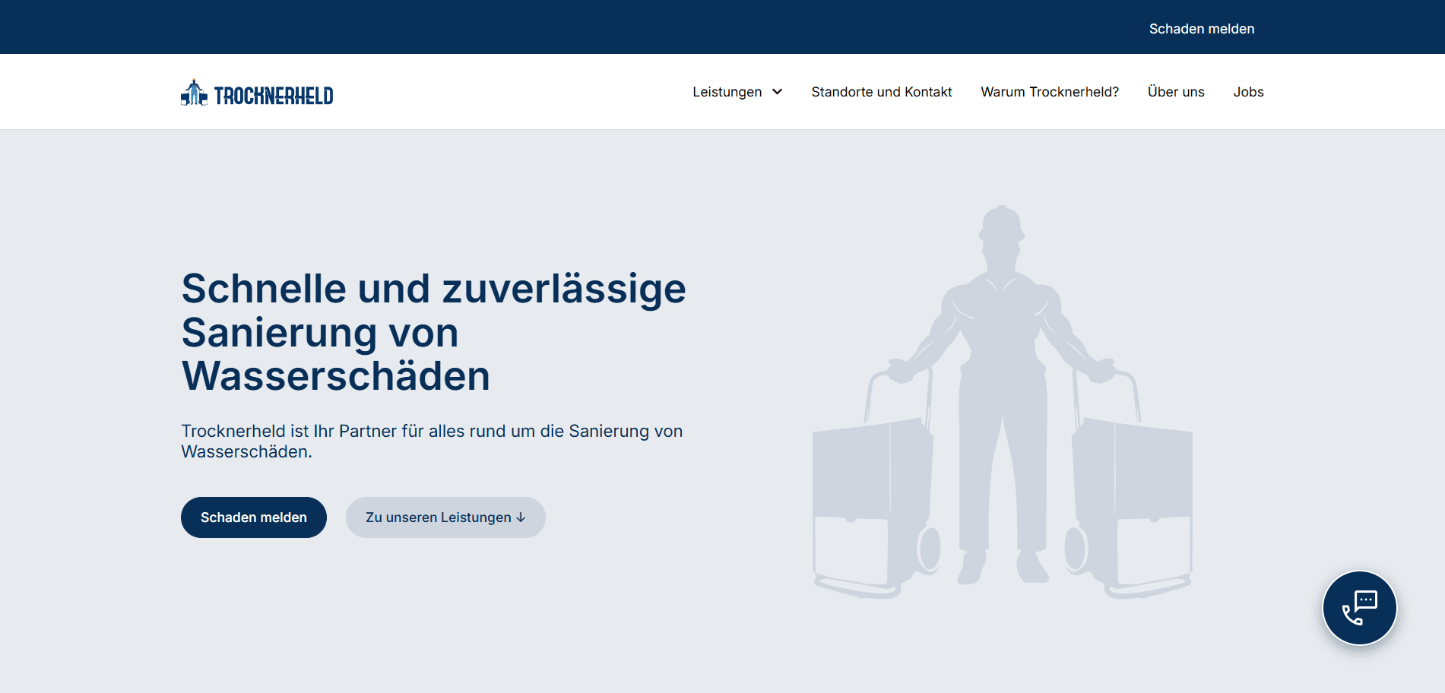Open the Jobs page
This screenshot has height=693, width=1445.
(1248, 92)
